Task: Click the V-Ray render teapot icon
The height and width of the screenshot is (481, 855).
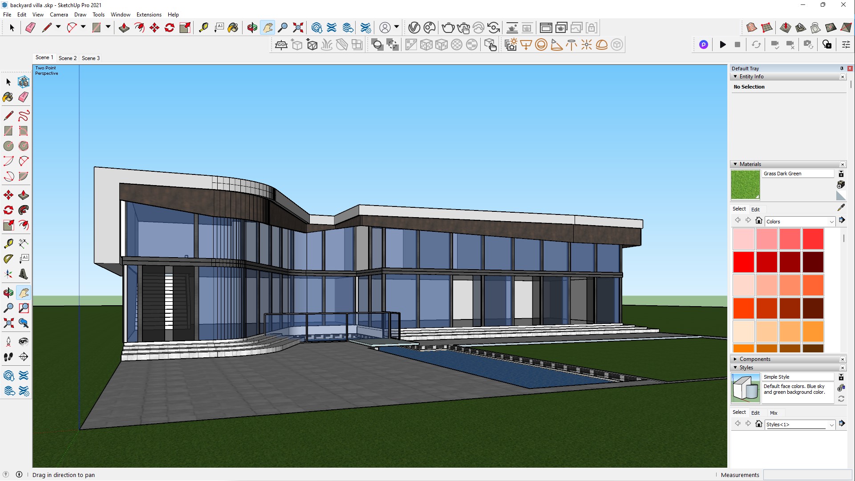Action: pos(448,28)
